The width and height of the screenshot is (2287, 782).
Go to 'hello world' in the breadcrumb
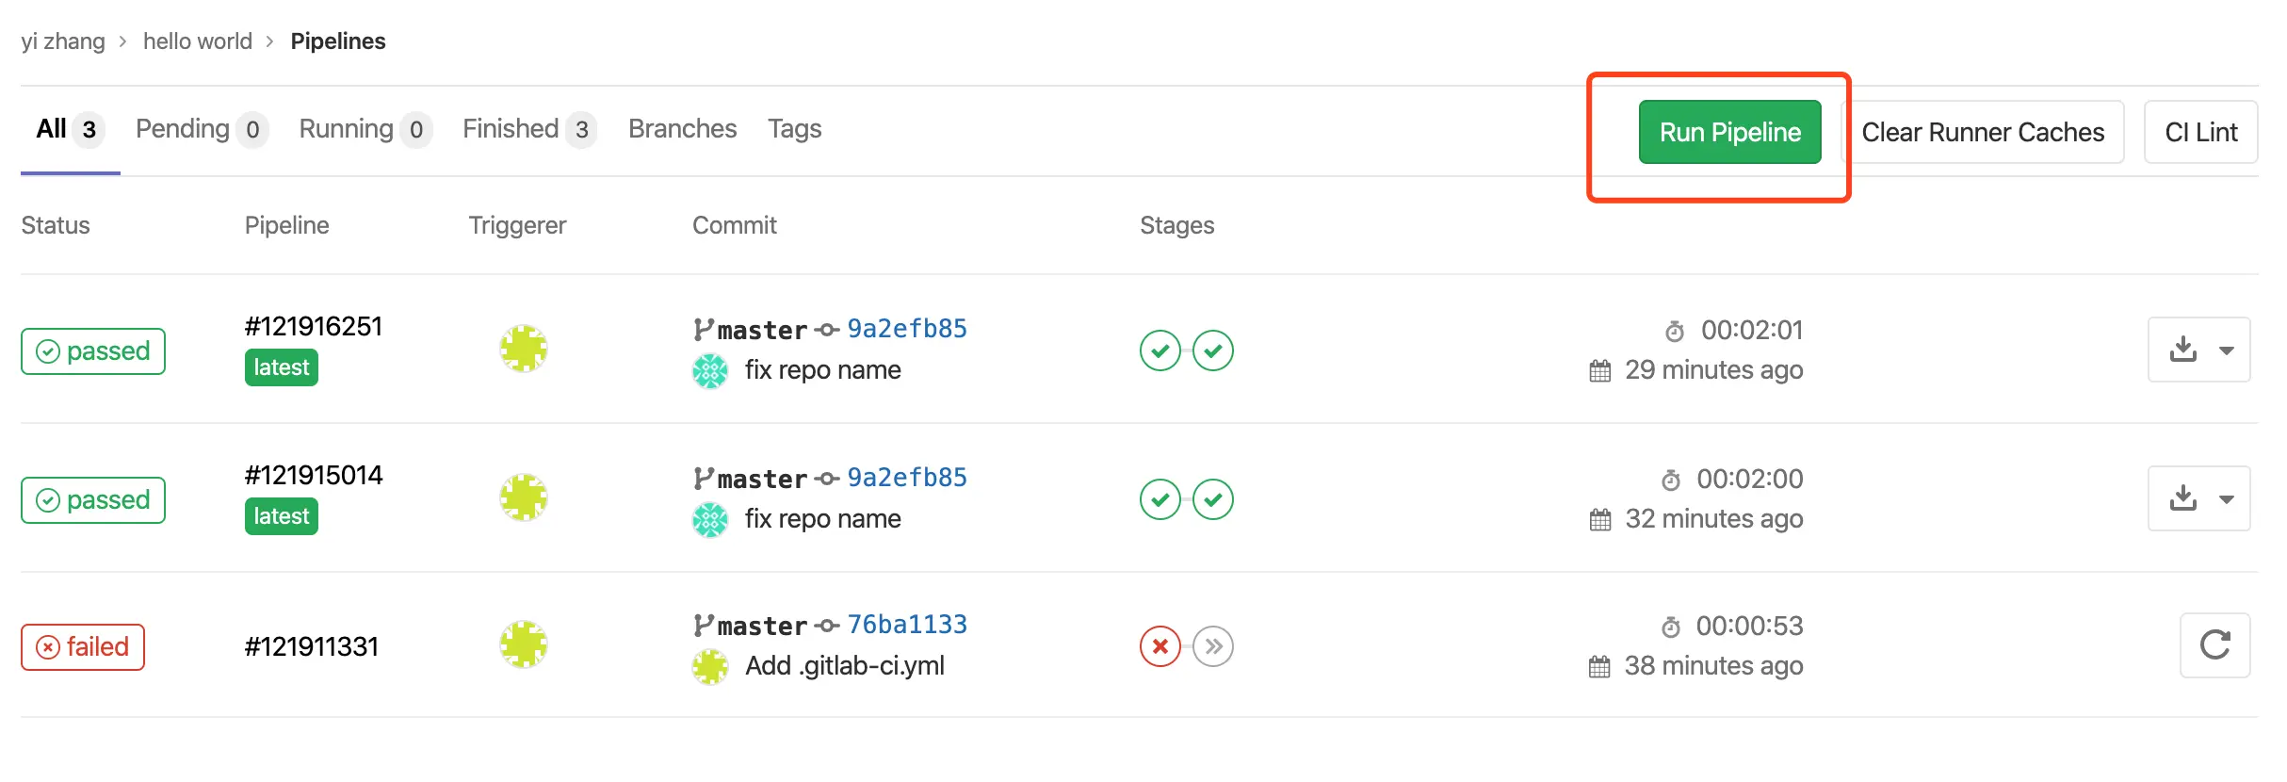(x=198, y=41)
